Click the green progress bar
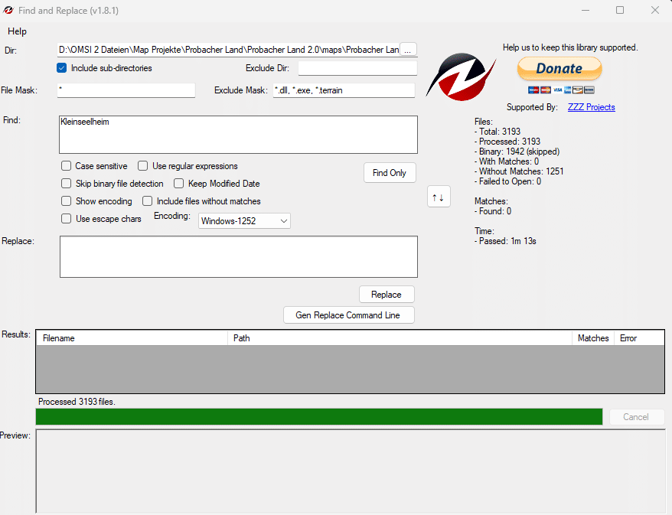 pos(318,417)
